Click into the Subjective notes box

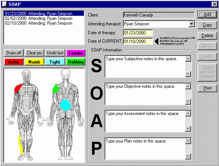coord(145,66)
